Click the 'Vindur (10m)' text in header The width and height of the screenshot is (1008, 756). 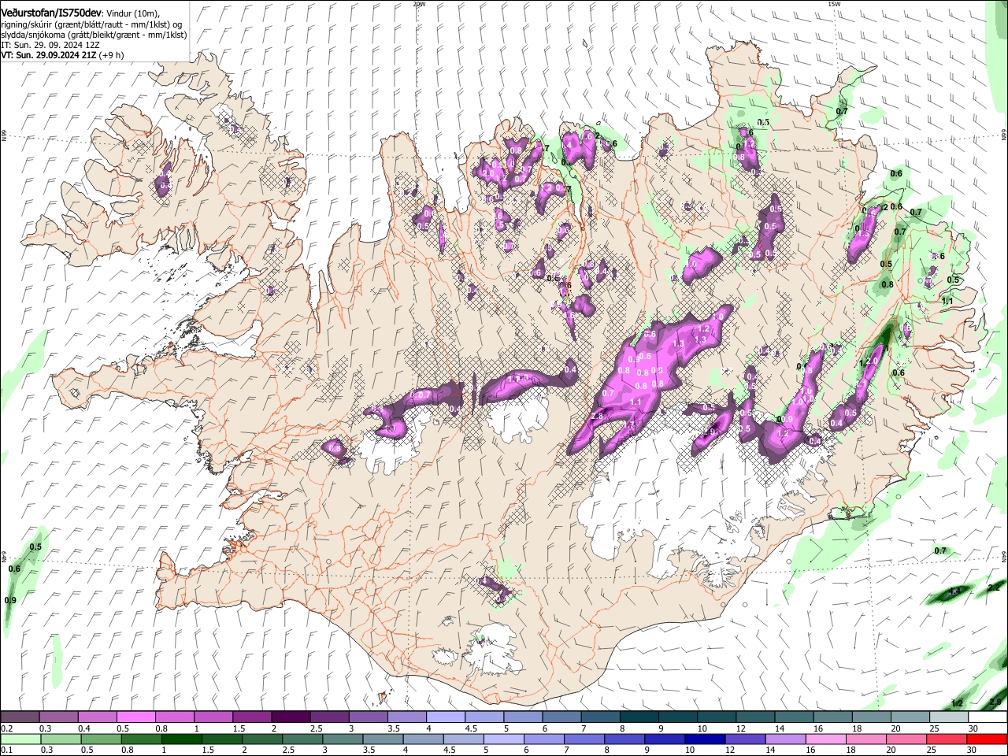pos(132,13)
